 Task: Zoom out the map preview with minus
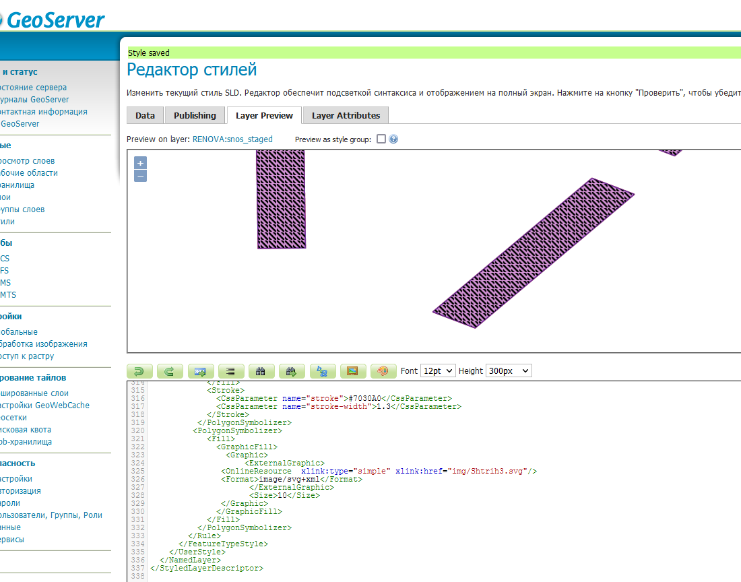tap(140, 176)
